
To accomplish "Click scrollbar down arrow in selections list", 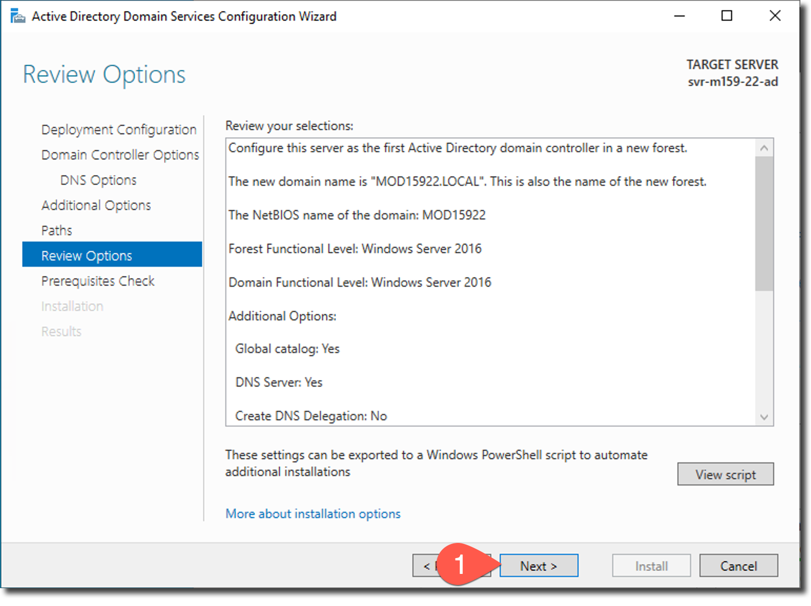I will tap(764, 417).
